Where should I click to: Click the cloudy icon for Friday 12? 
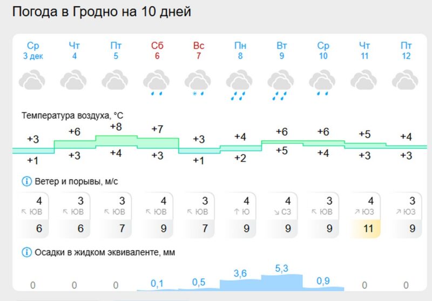coord(406,81)
